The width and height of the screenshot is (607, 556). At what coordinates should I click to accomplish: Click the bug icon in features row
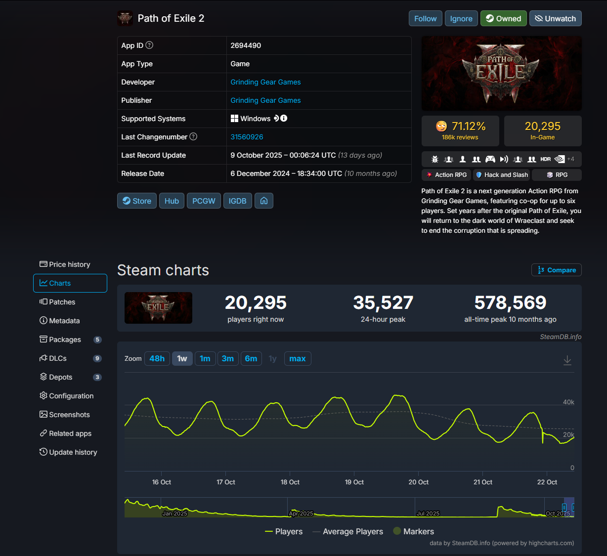point(435,159)
